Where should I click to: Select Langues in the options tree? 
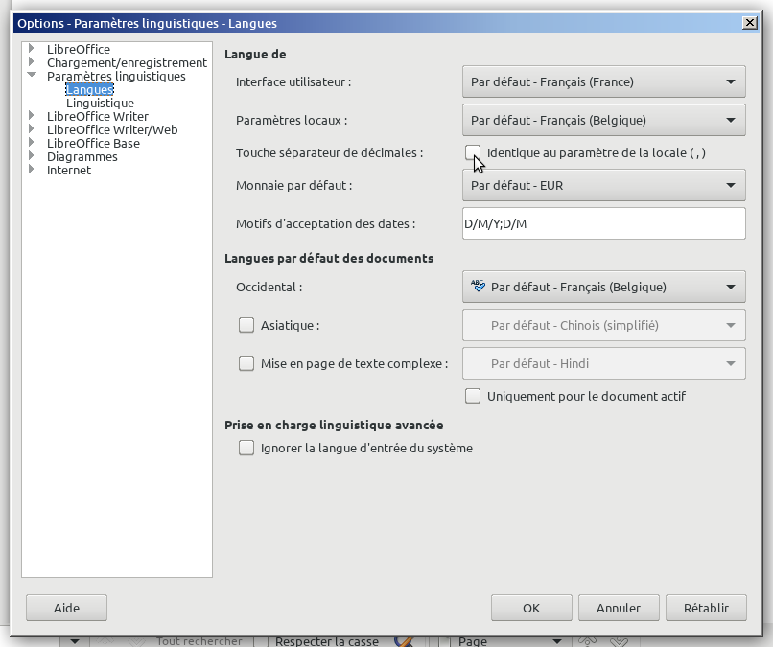click(89, 89)
